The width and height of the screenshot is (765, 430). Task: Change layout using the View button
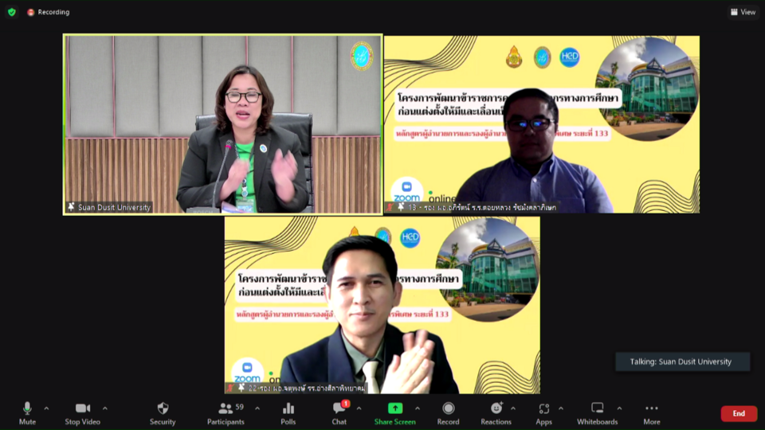click(x=743, y=12)
